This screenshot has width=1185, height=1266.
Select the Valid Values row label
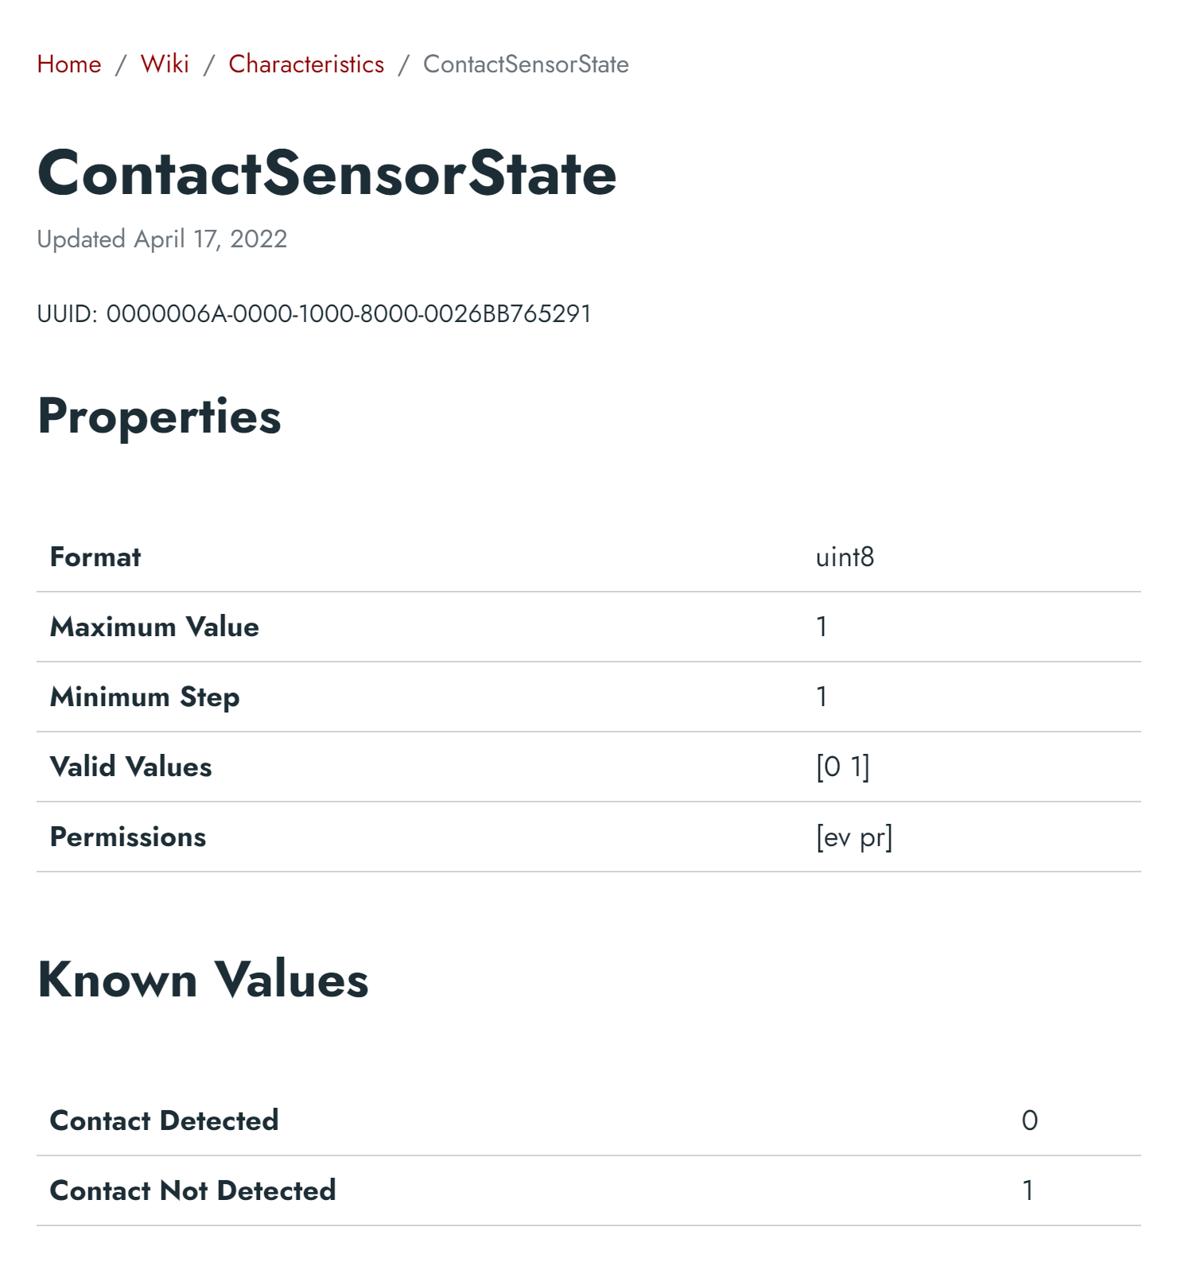131,767
